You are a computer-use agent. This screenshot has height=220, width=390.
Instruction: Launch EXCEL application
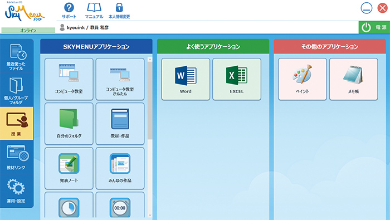(237, 79)
